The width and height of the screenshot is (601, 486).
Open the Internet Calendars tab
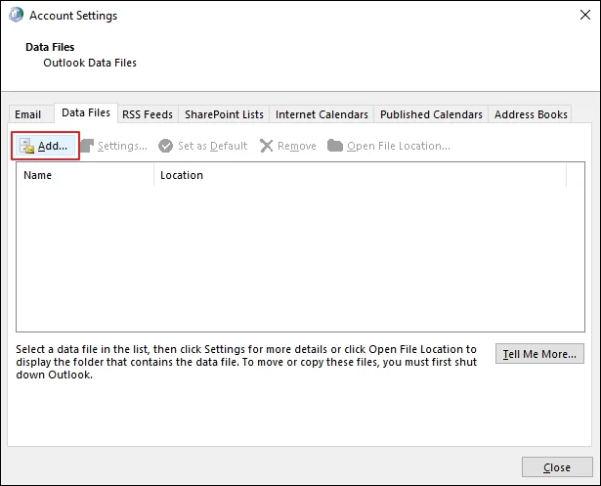(x=322, y=114)
